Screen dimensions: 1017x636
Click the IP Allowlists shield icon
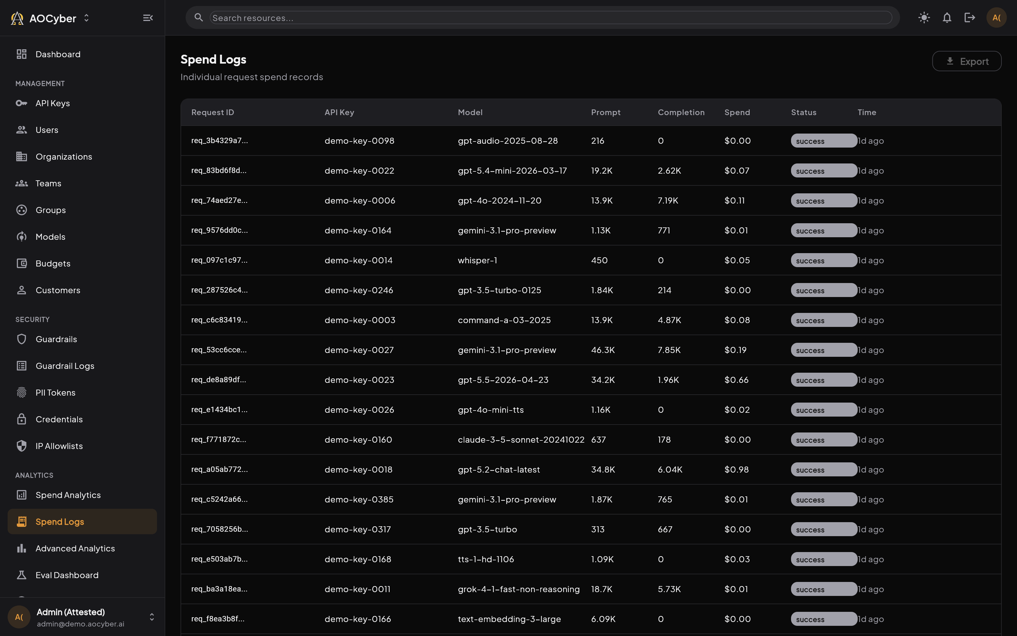[x=21, y=446]
